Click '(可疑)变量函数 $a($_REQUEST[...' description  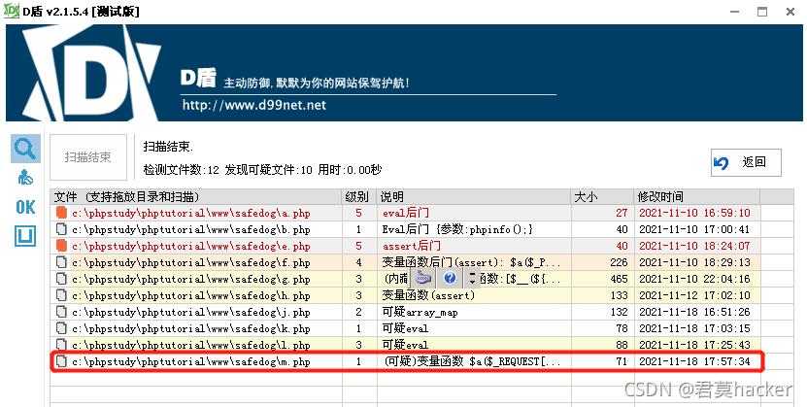tap(473, 361)
